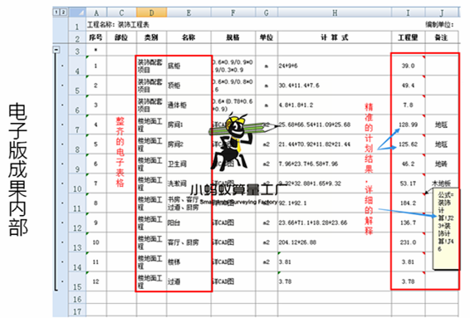Show outline level 2
The height and width of the screenshot is (318, 470).
click(x=63, y=12)
